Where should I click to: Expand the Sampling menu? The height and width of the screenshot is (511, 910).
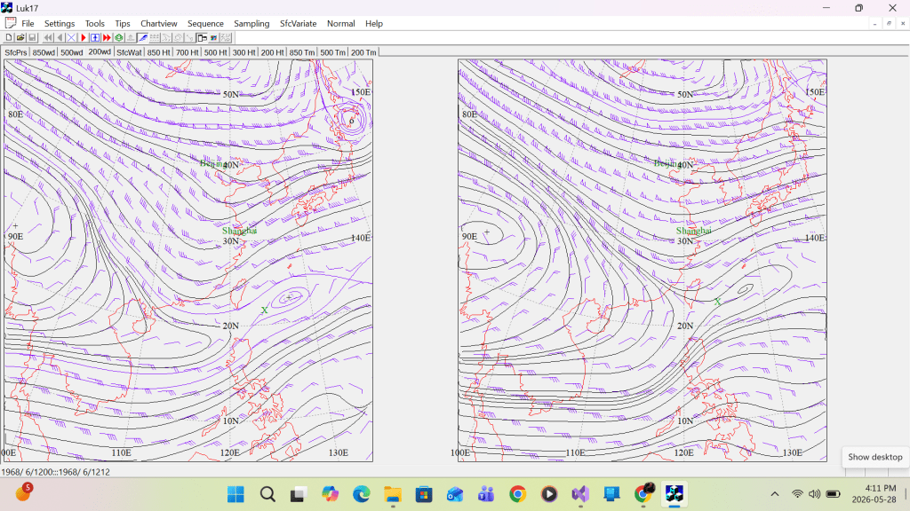tap(251, 24)
